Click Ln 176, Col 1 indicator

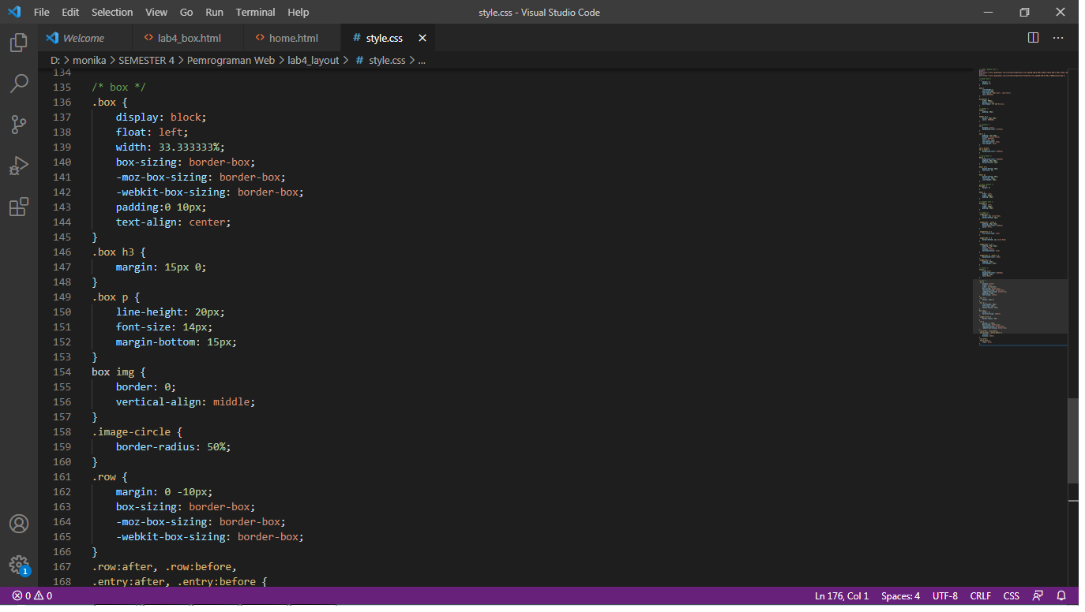(842, 596)
